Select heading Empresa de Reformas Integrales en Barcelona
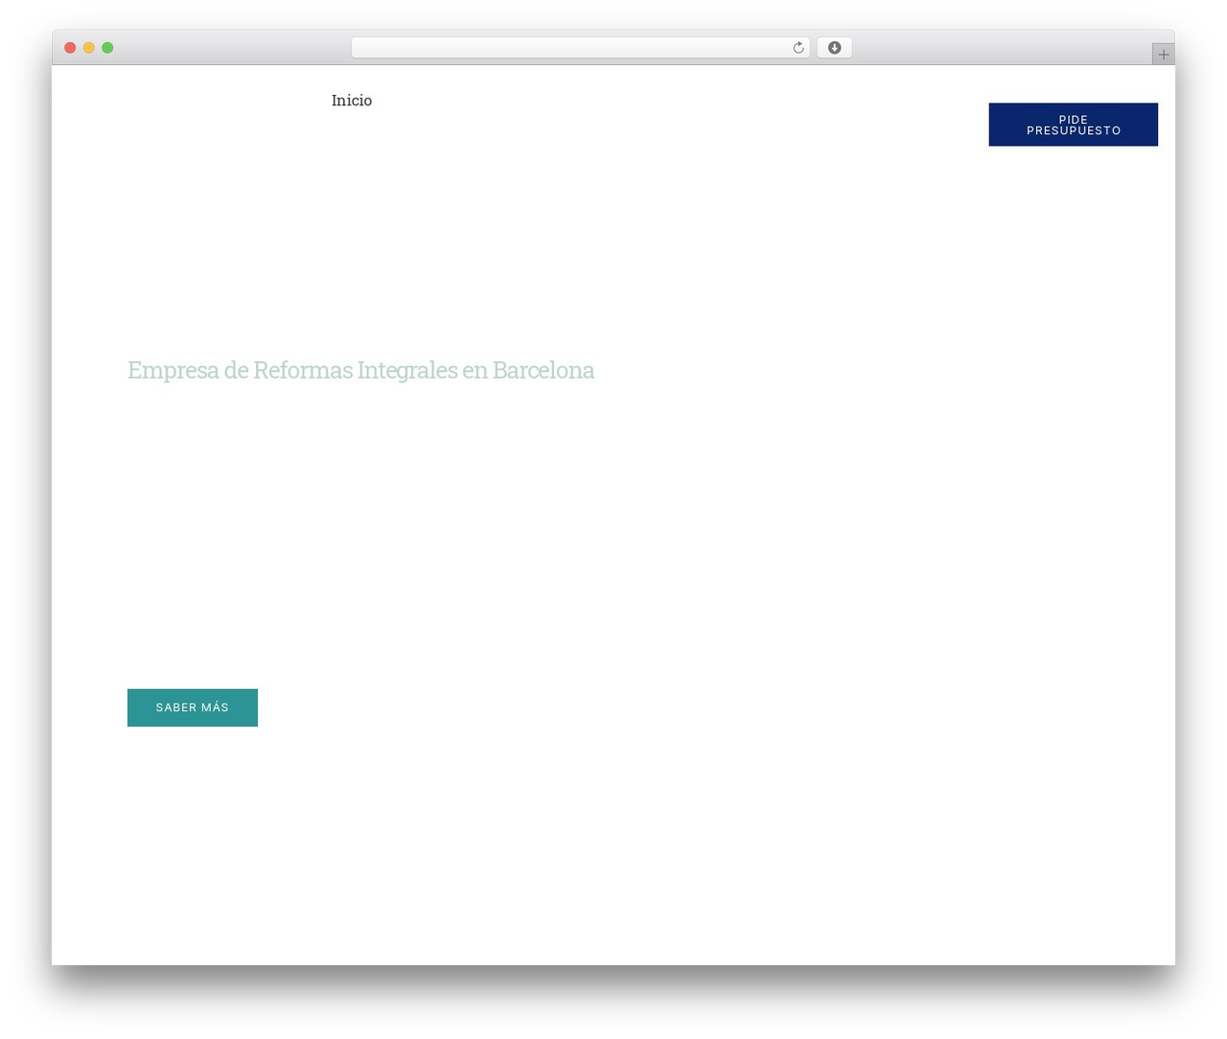The height and width of the screenshot is (1039, 1227). point(360,370)
